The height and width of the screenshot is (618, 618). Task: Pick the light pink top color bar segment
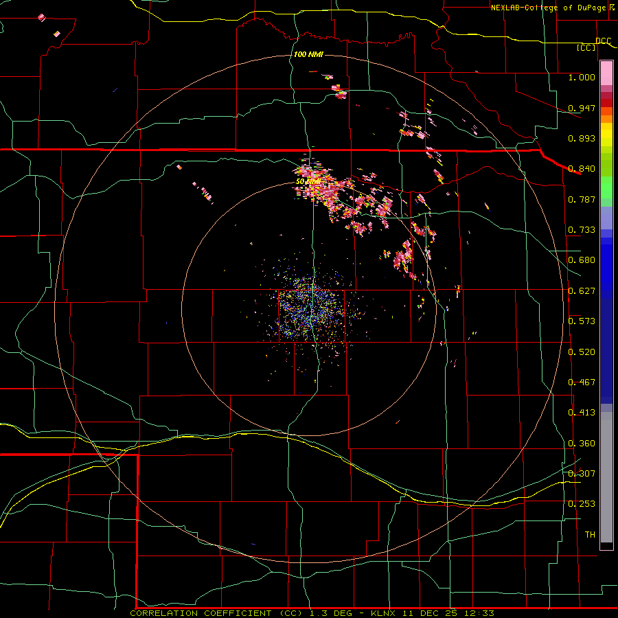click(606, 73)
